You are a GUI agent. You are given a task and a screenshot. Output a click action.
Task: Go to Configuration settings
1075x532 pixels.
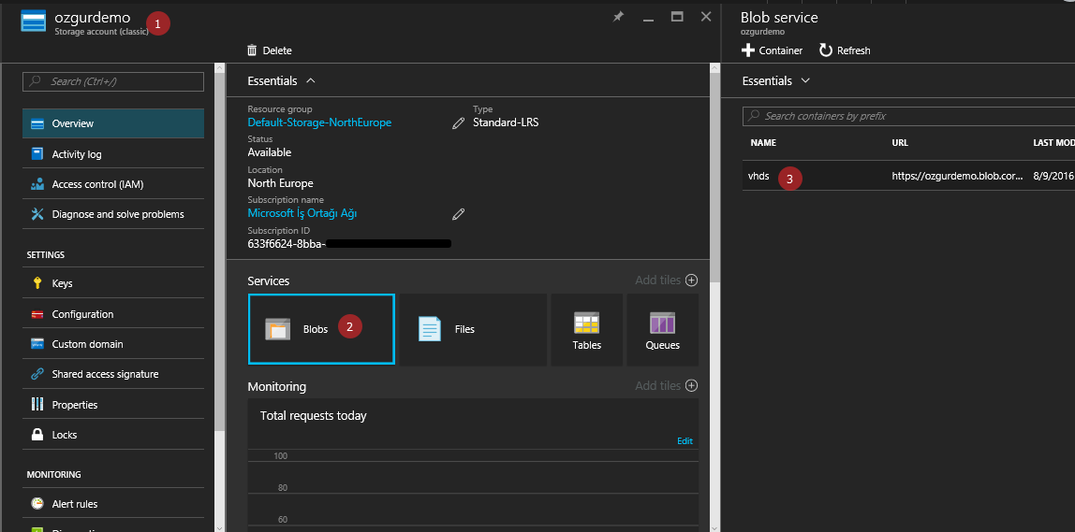(113, 314)
